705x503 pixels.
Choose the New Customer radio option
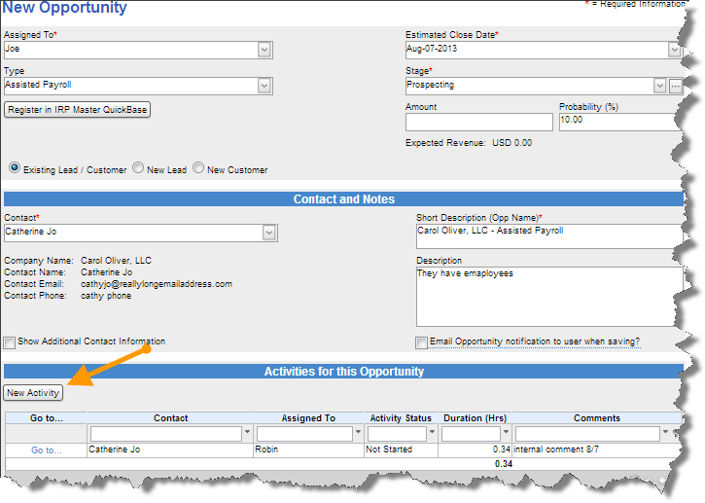[x=198, y=168]
